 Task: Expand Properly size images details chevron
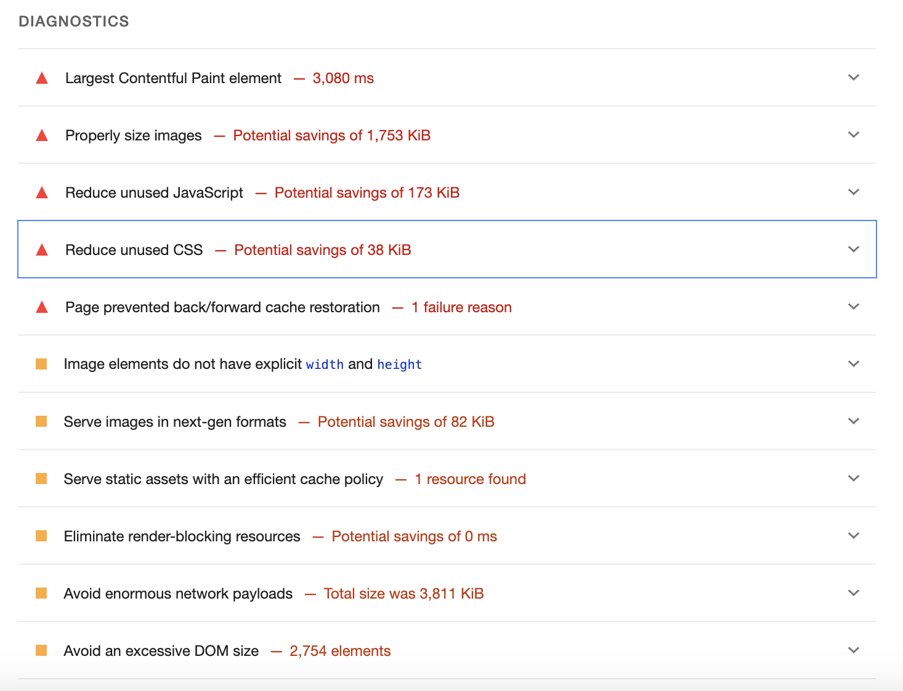(x=853, y=135)
